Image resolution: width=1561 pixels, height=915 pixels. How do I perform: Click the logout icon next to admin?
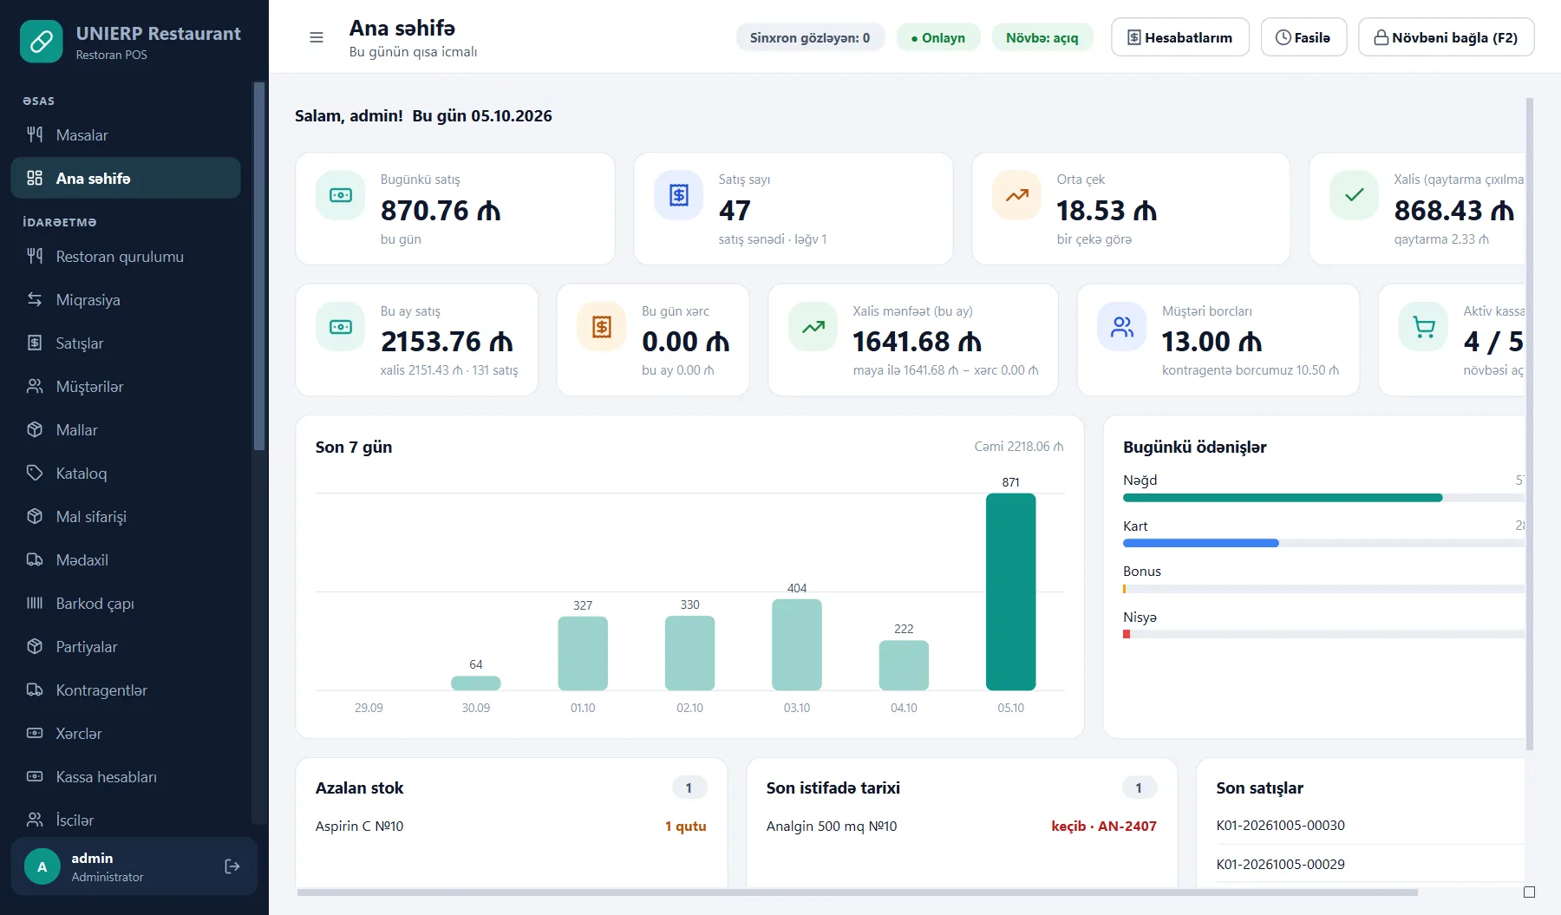tap(232, 866)
